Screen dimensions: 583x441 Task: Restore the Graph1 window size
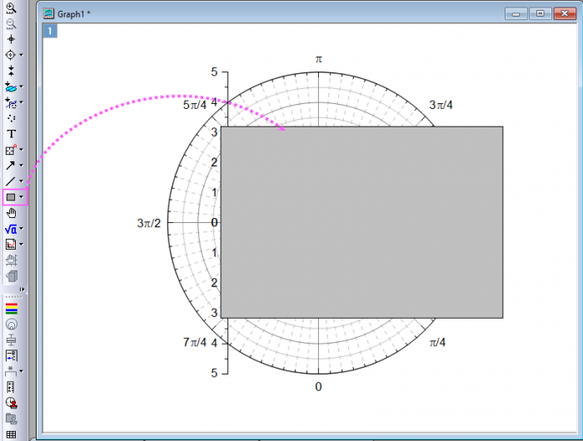pyautogui.click(x=541, y=13)
